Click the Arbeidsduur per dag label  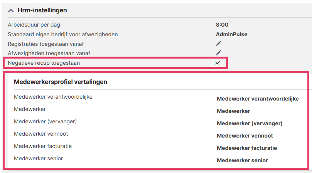pyautogui.click(x=34, y=25)
